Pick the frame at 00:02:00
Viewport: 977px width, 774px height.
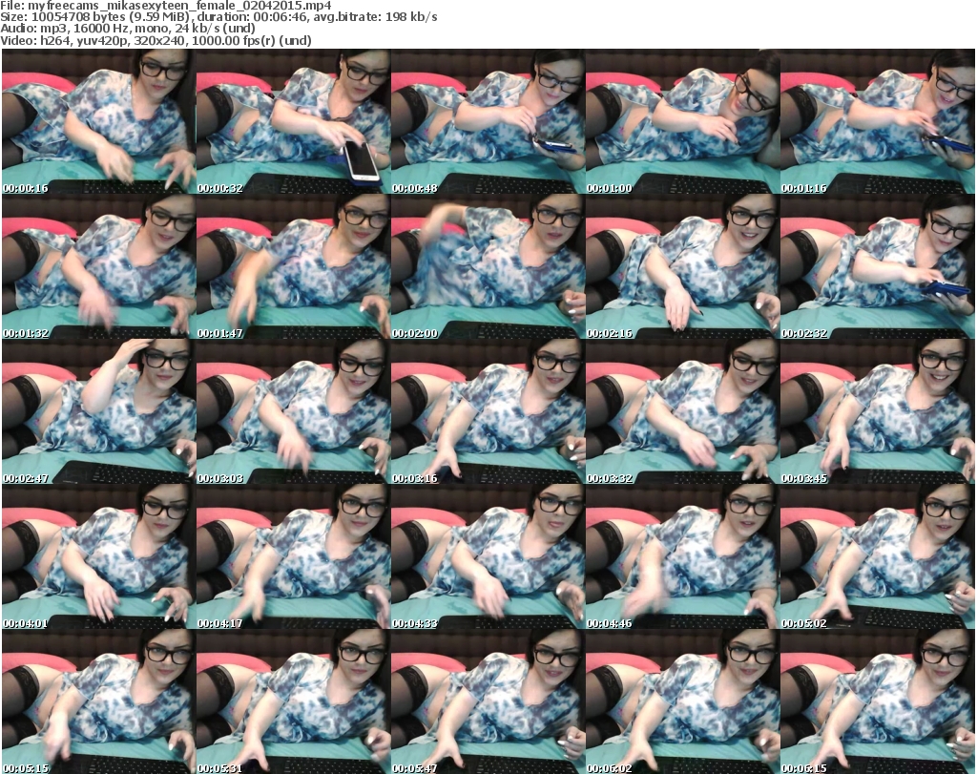[x=488, y=266]
